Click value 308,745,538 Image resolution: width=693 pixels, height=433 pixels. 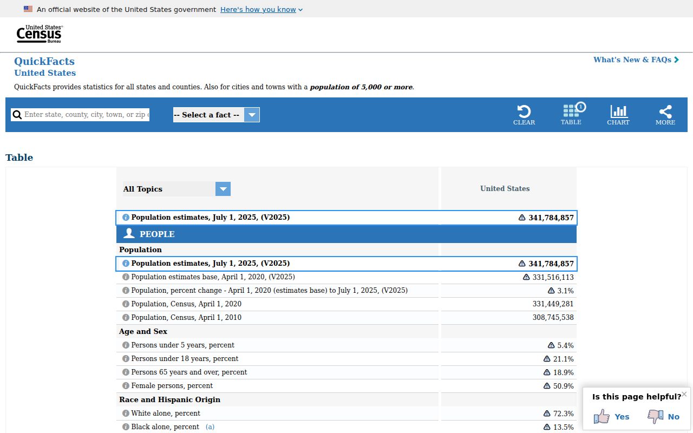553,317
